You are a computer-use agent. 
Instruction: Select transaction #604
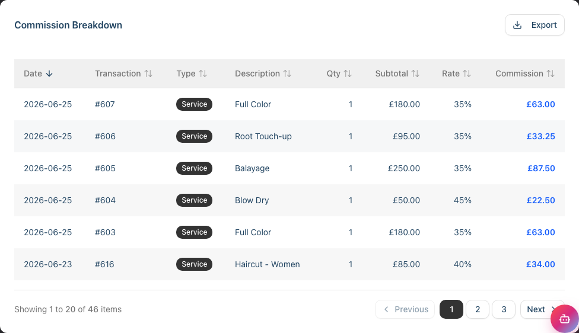[105, 201]
